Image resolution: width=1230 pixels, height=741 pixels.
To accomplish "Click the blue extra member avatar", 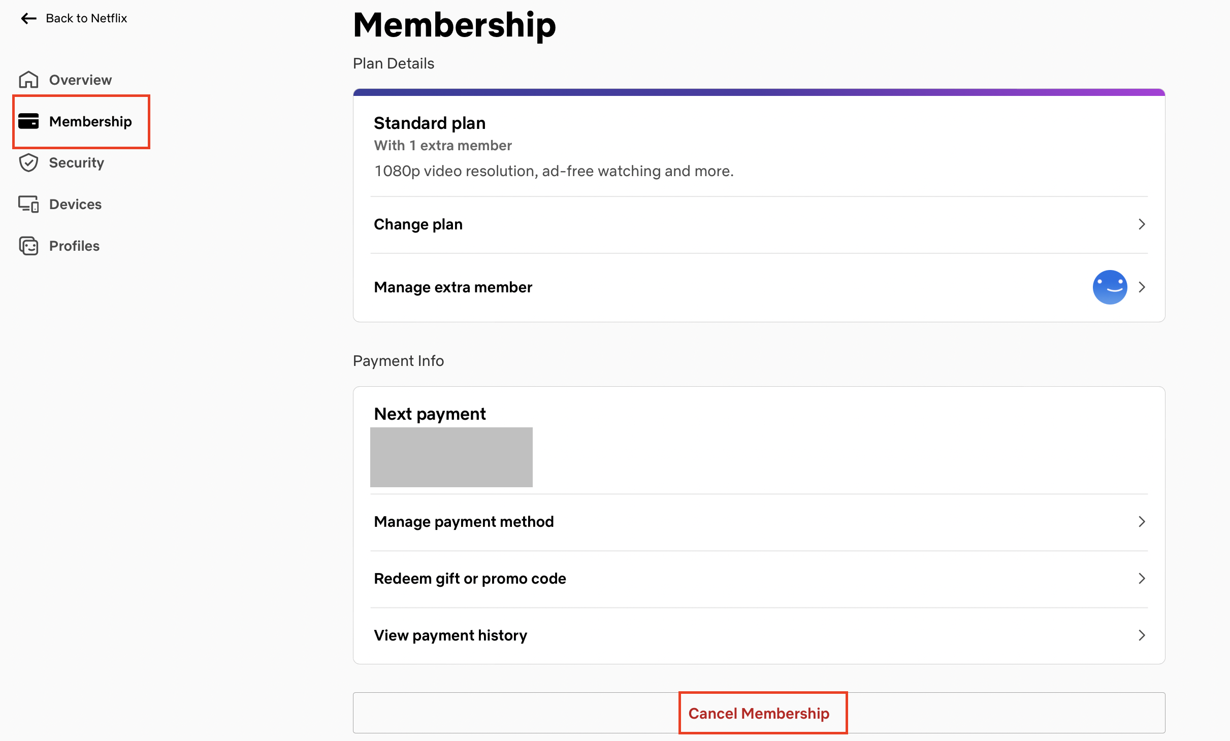I will (x=1110, y=287).
